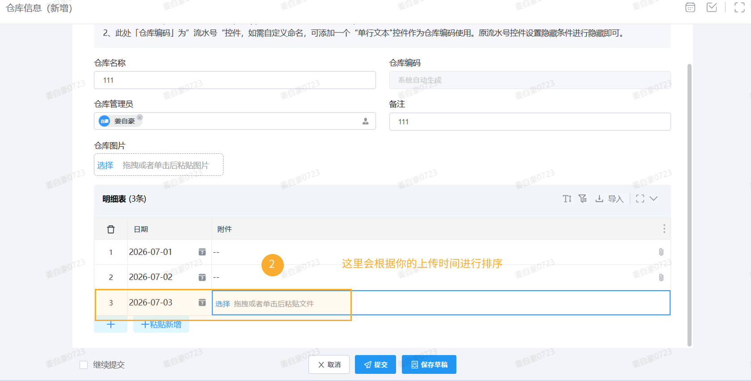Screen dimensions: 751x381
Task: Click 选择 link in the row 3 attachment cell
Action: (x=223, y=304)
